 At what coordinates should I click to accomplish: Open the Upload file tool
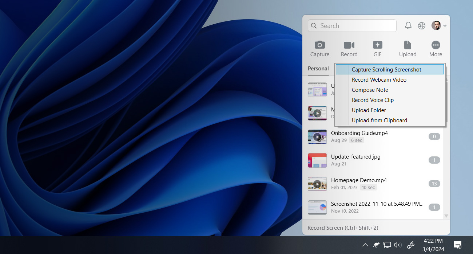tap(407, 48)
